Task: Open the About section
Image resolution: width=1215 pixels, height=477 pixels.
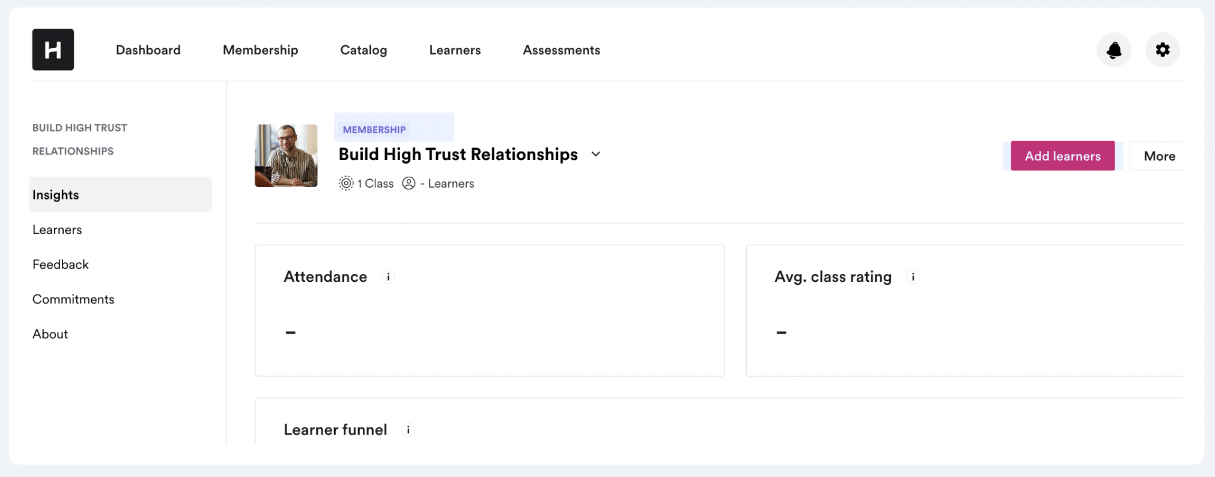Action: click(x=50, y=333)
